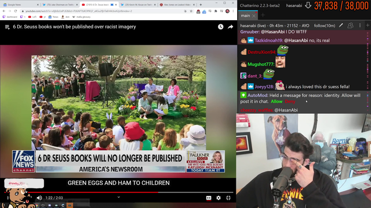
Task: Deny the AutoMod held message
Action: [x=290, y=102]
